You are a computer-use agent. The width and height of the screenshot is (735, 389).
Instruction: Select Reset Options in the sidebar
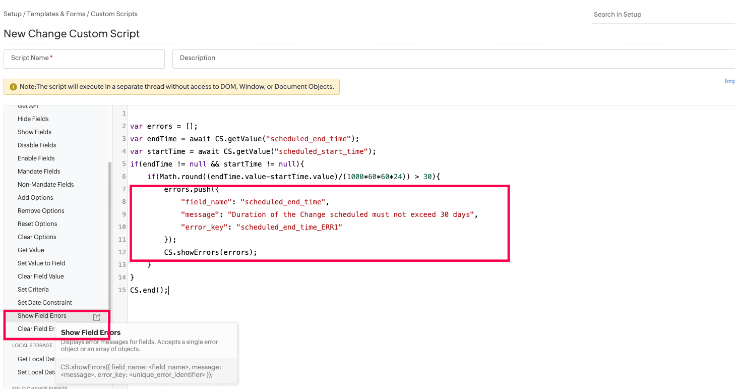[37, 224]
